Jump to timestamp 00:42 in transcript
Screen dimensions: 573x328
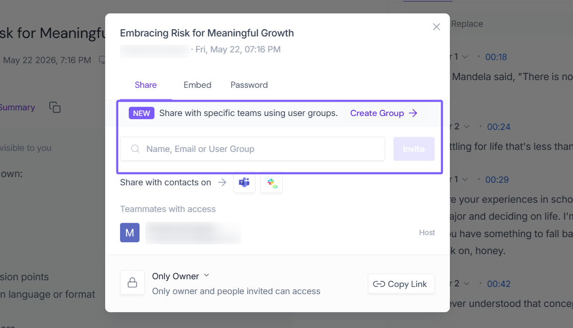pos(499,284)
